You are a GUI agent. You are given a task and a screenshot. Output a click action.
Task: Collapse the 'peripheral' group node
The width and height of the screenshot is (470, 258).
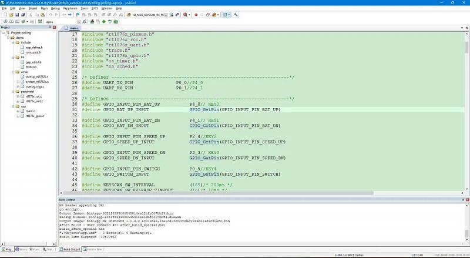13,92
